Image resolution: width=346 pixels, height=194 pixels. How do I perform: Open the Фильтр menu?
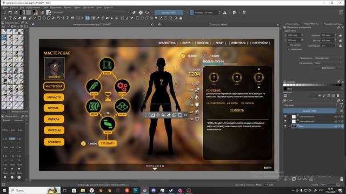click(67, 8)
